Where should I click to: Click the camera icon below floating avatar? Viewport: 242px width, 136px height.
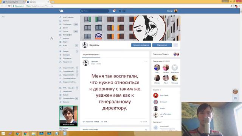[x=235, y=98]
